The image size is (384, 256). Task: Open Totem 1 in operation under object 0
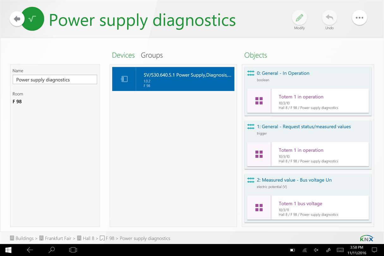[x=308, y=101]
